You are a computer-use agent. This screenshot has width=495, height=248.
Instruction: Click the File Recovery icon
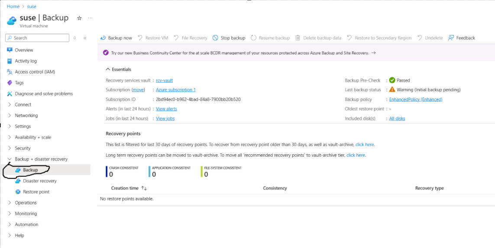177,38
